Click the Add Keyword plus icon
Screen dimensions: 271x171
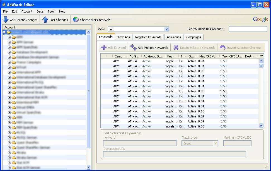[x=104, y=47]
